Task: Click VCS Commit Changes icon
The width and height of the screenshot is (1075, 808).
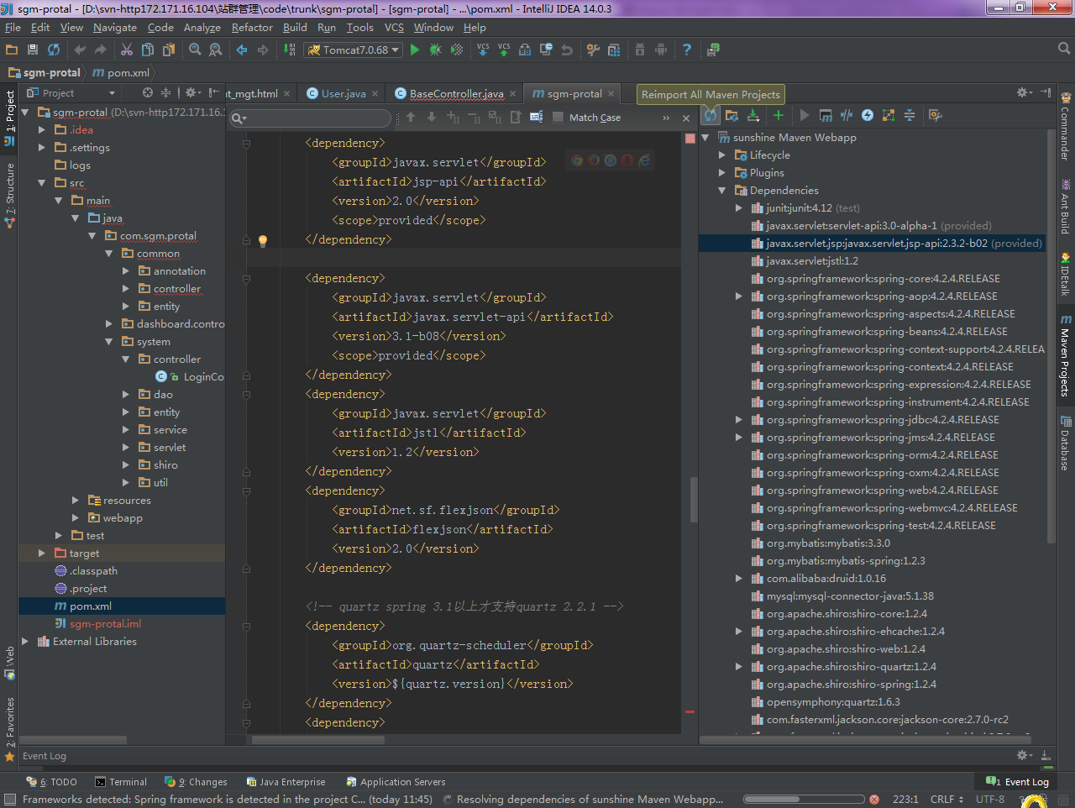Action: (504, 50)
